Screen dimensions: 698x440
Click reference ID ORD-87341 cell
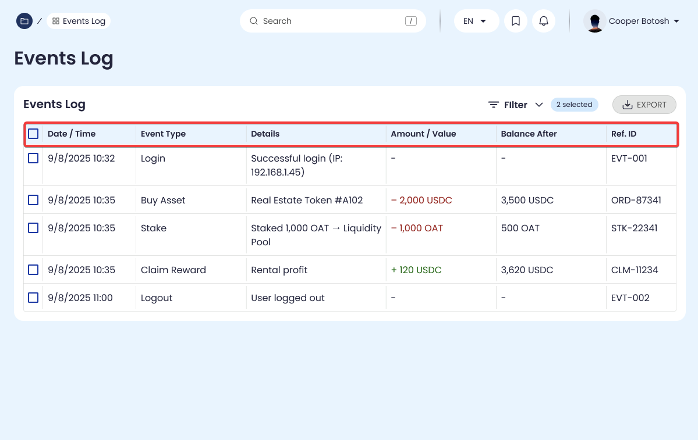(x=636, y=200)
